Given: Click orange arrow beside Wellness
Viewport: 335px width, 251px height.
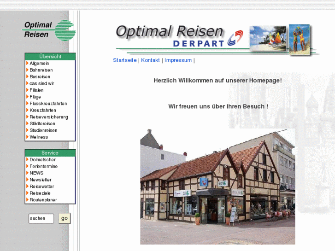Looking at the screenshot, I should click(27, 137).
